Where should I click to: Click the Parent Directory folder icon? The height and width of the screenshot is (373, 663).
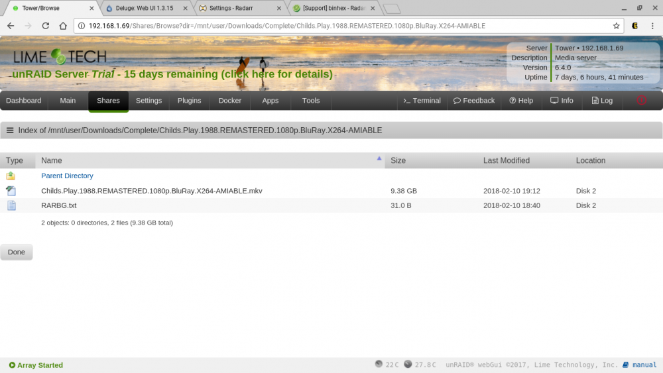point(11,176)
